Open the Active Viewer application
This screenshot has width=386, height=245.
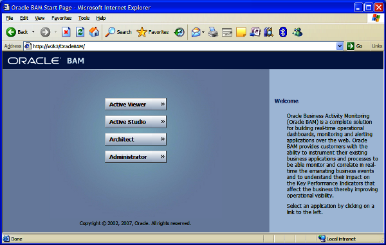(x=136, y=105)
